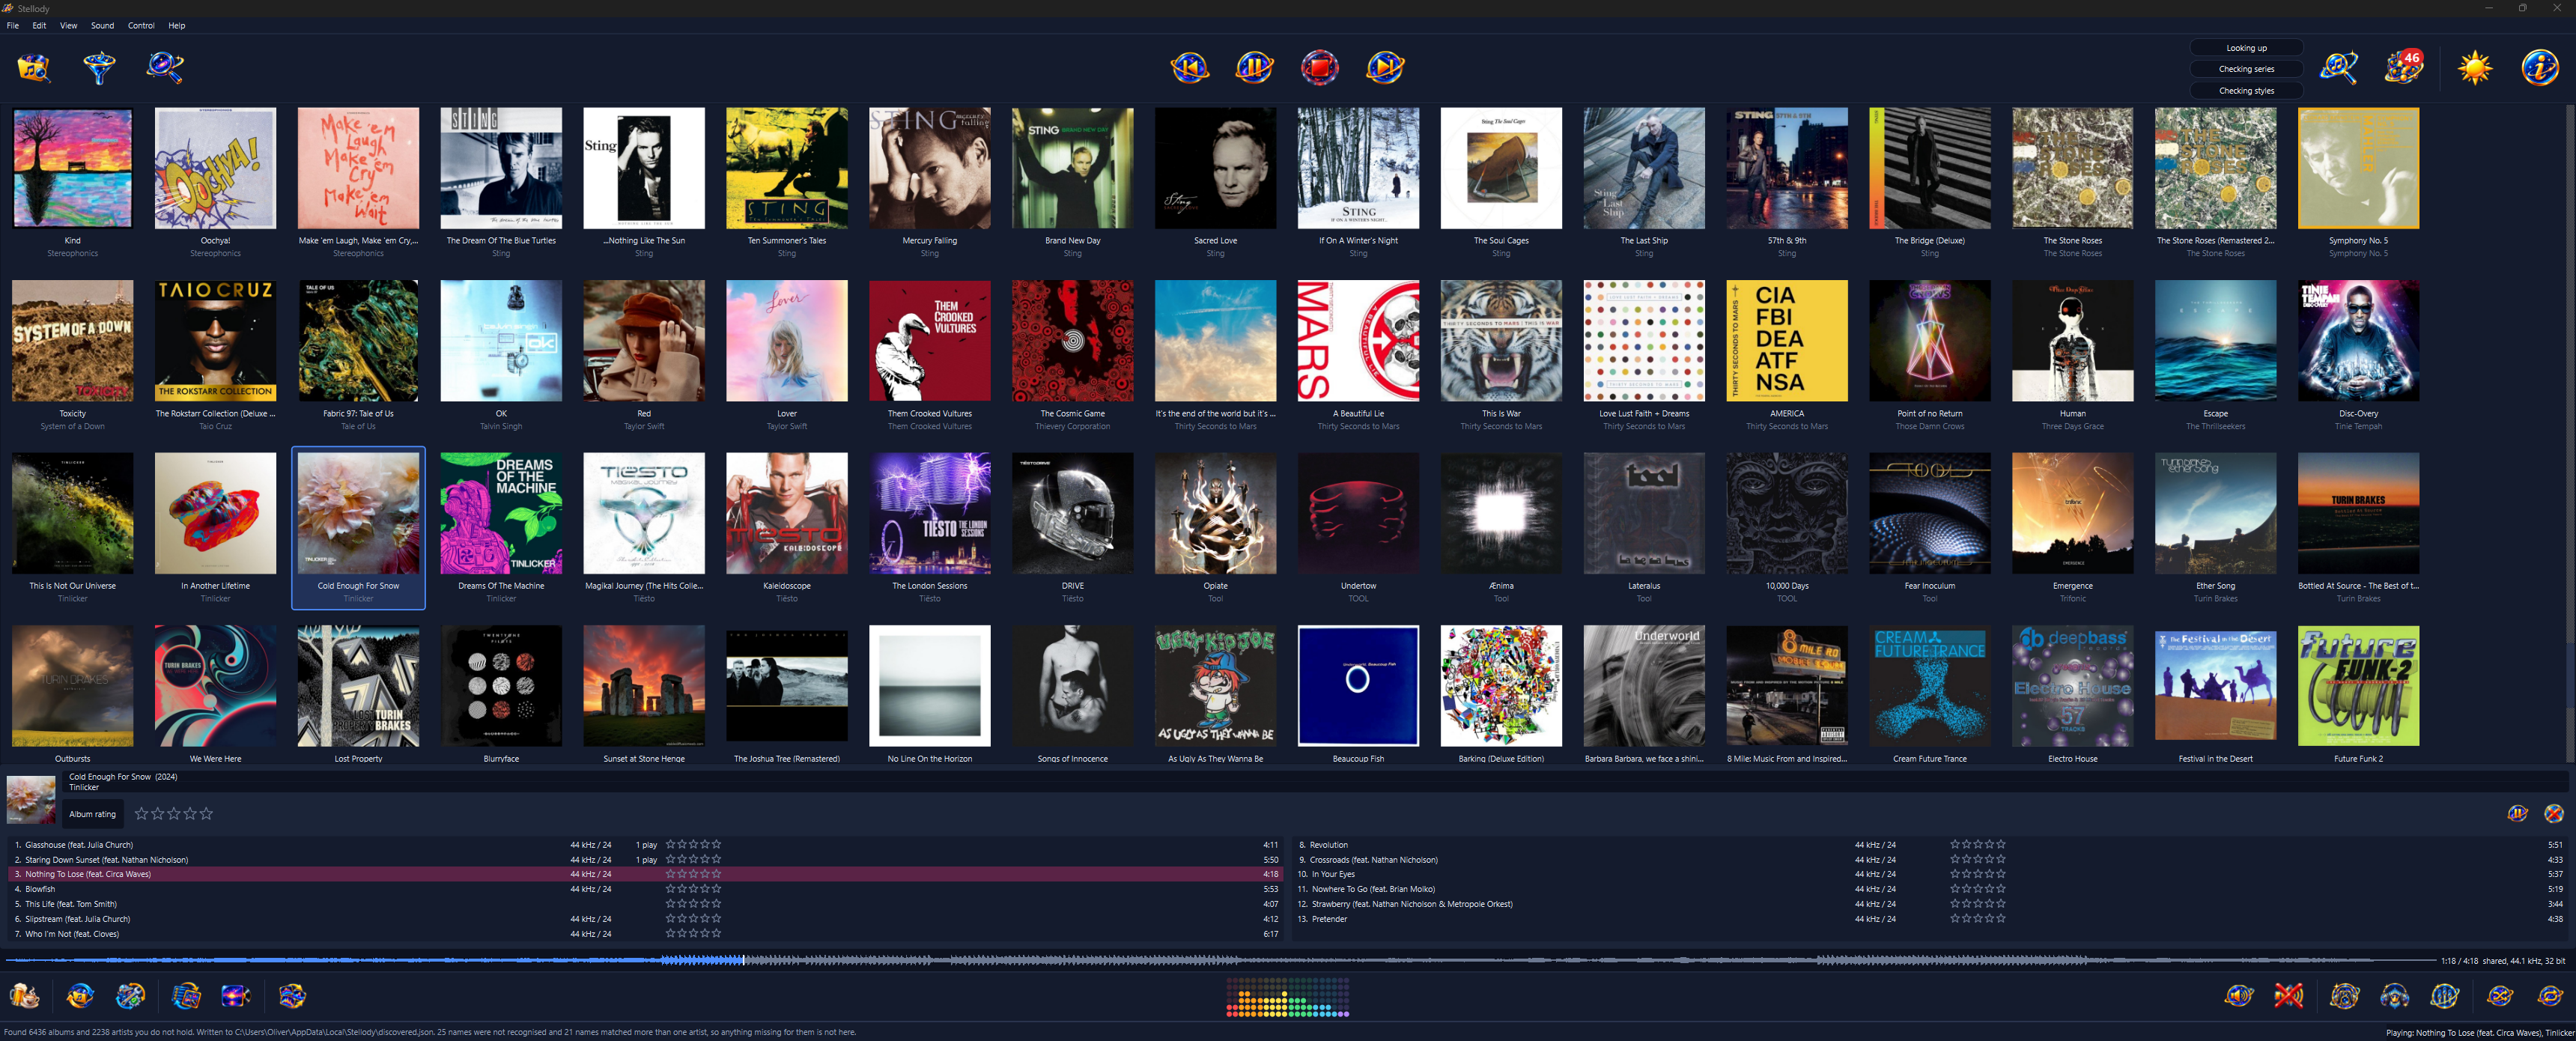Select track 10 In Your Eyes

[1930, 874]
